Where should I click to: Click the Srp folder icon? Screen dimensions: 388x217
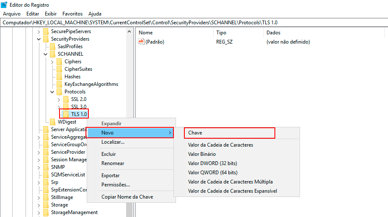[x=46, y=182]
